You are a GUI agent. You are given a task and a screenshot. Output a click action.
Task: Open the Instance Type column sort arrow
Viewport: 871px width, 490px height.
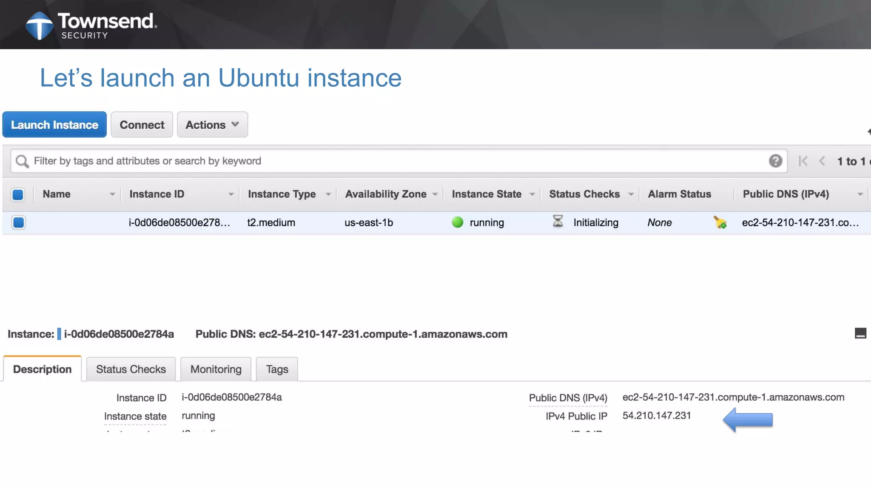(328, 194)
